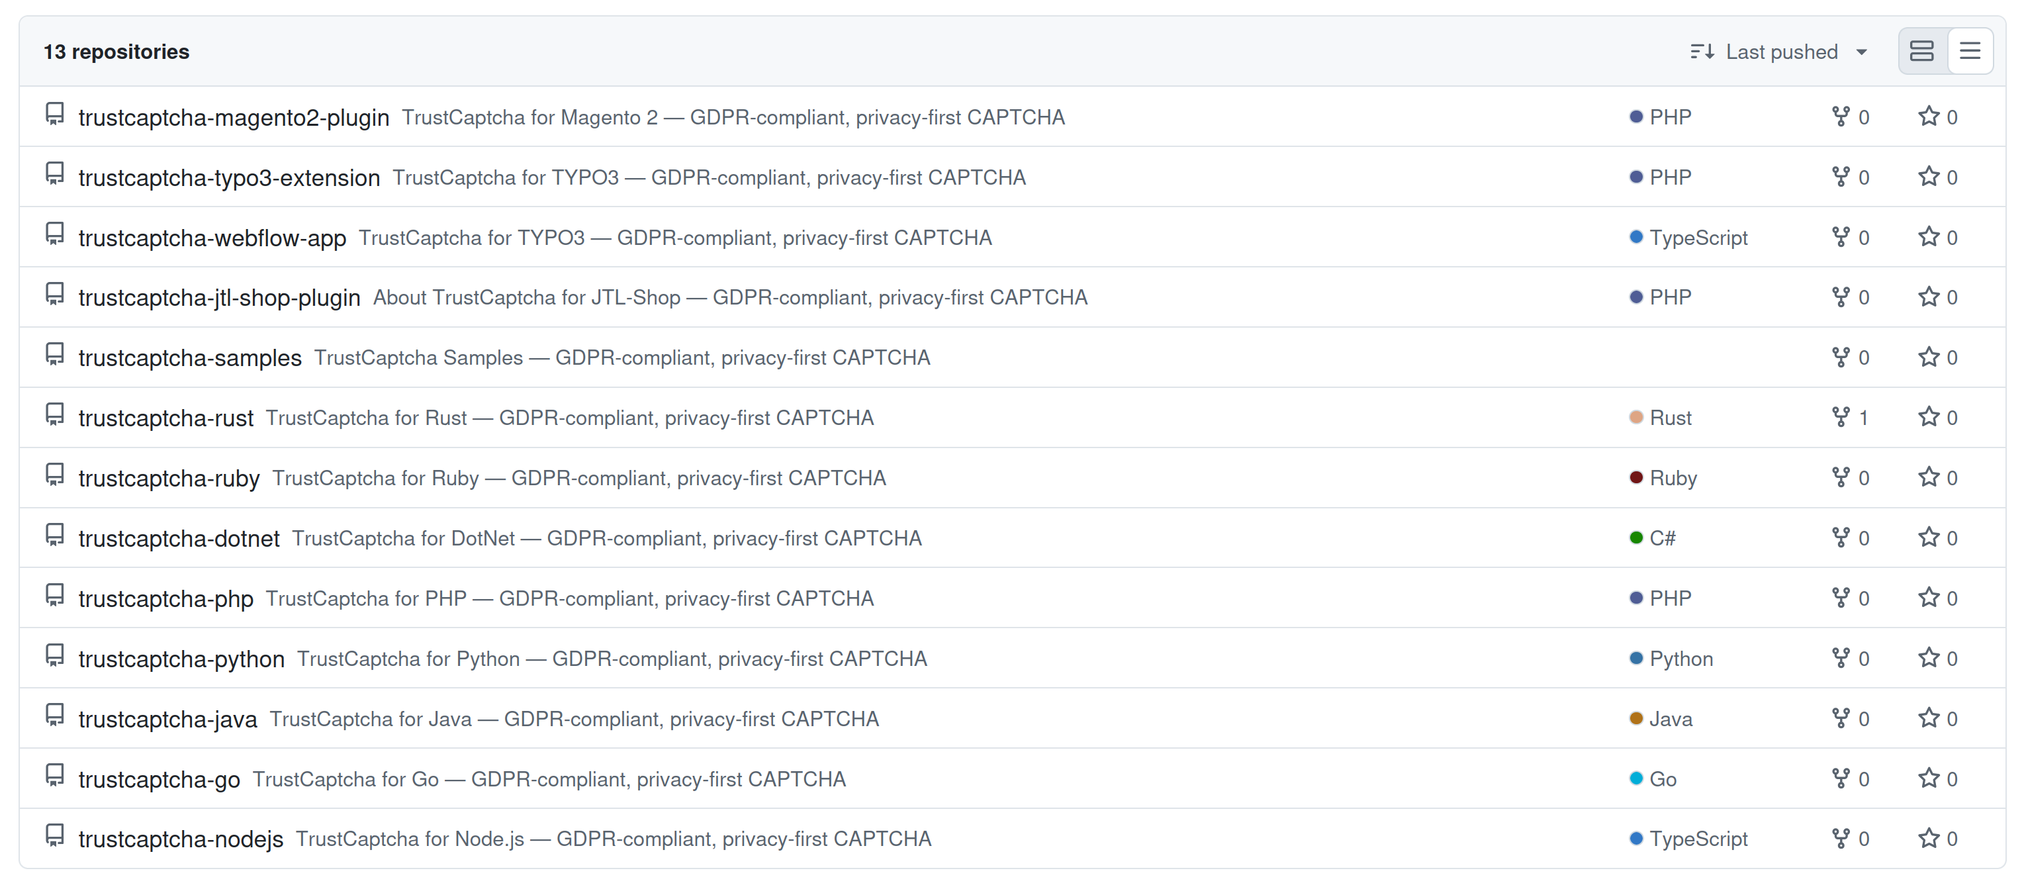Viewport: 2024px width, 891px height.
Task: Click the C# language color dot
Action: pos(1636,538)
